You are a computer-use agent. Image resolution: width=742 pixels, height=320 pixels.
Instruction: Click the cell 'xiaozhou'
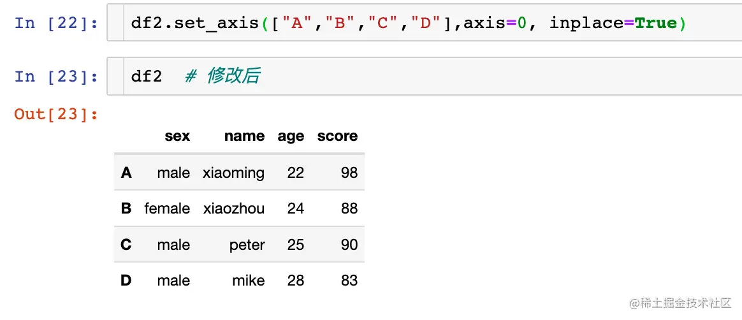[x=234, y=208]
